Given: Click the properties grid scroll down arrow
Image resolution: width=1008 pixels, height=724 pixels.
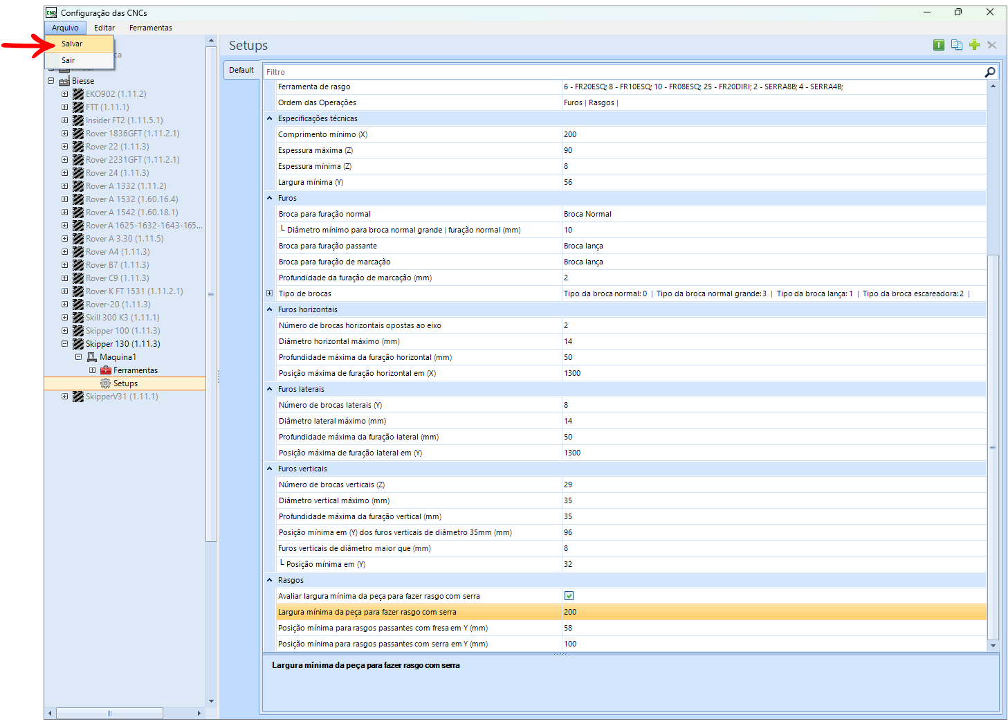Looking at the screenshot, I should [993, 646].
